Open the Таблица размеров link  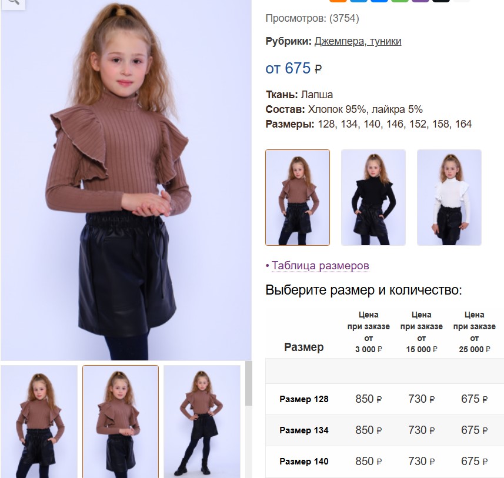point(321,266)
